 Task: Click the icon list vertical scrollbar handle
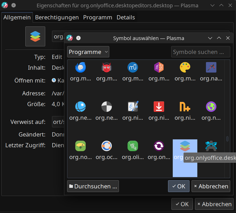tap(227, 139)
